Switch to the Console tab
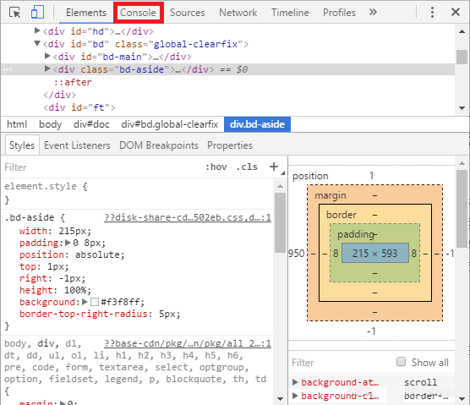The height and width of the screenshot is (405, 470). coord(138,13)
